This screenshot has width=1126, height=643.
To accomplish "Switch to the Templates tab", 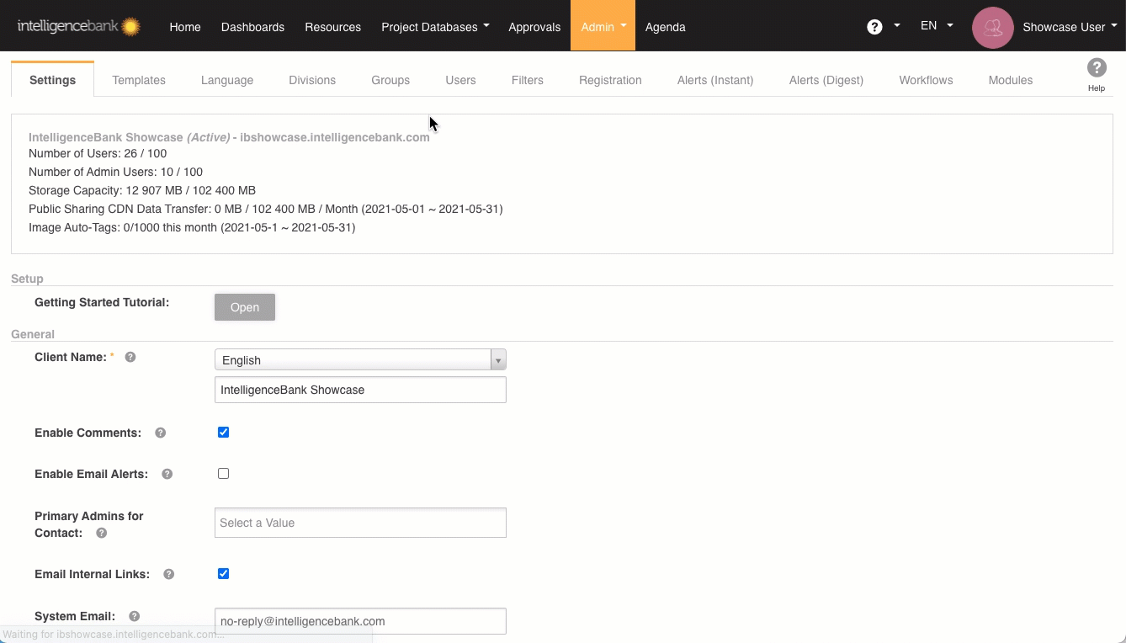I will click(139, 80).
